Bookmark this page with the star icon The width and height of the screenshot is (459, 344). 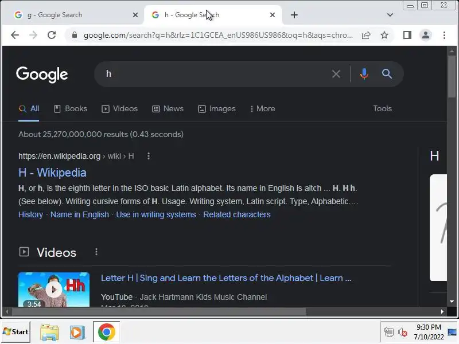(384, 36)
